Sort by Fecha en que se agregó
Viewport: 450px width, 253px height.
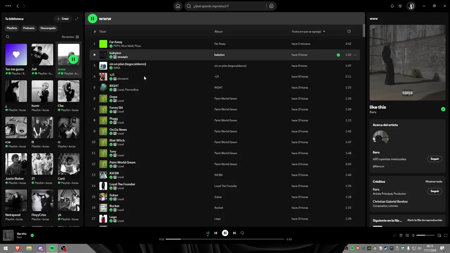tap(308, 32)
